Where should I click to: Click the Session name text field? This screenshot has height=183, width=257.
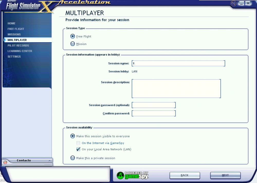[178, 63]
